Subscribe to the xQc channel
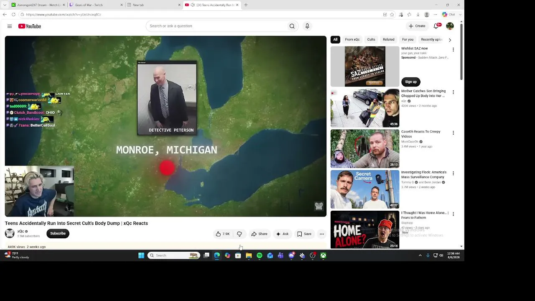The image size is (535, 301). 58,234
